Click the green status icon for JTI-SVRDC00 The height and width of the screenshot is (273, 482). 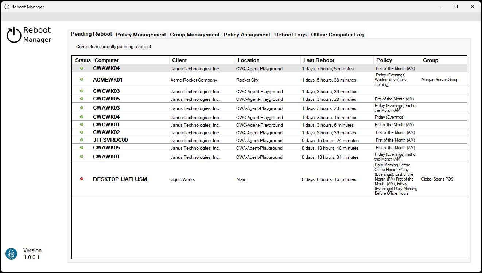coord(81,140)
